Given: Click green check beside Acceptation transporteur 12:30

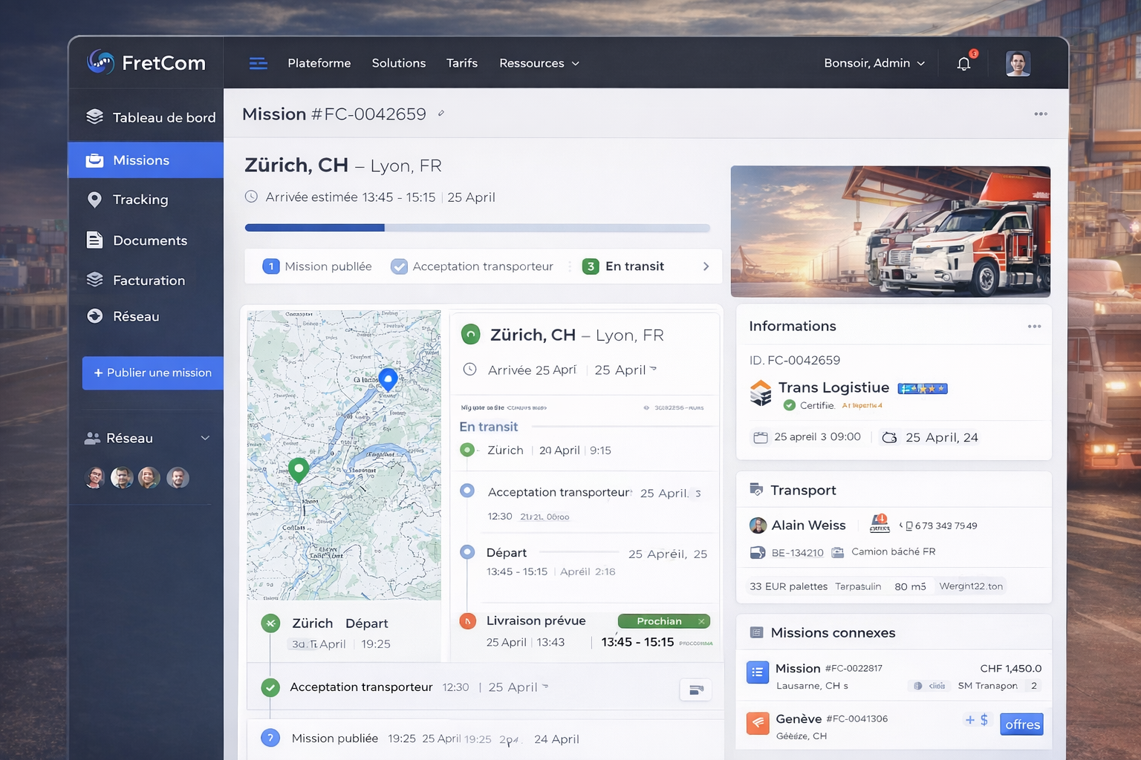Looking at the screenshot, I should coord(271,687).
